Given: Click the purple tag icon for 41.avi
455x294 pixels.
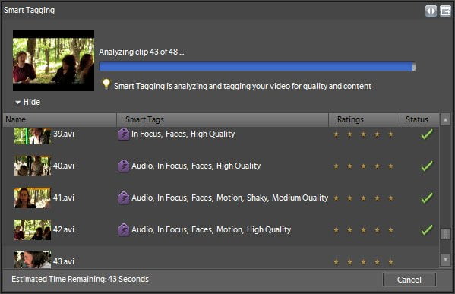Looking at the screenshot, I should 124,198.
